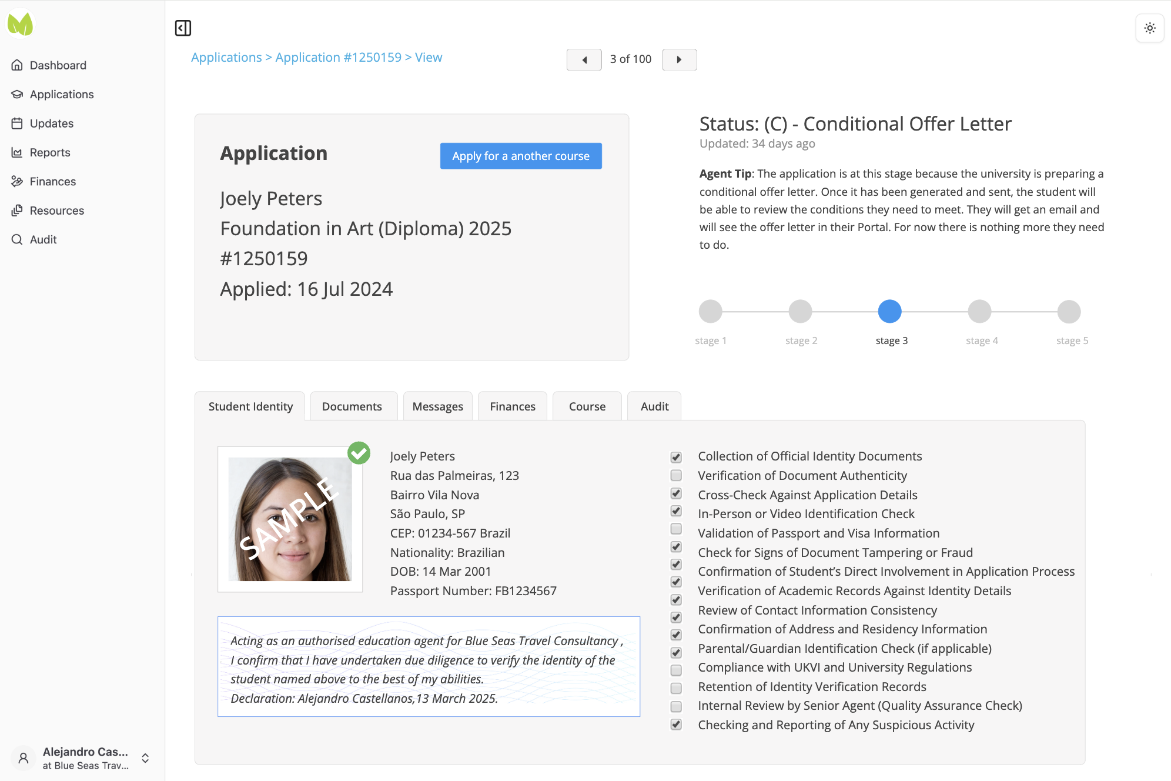Viewport: 1171px width, 781px height.
Task: Click the Updates calendar icon
Action: [17, 124]
